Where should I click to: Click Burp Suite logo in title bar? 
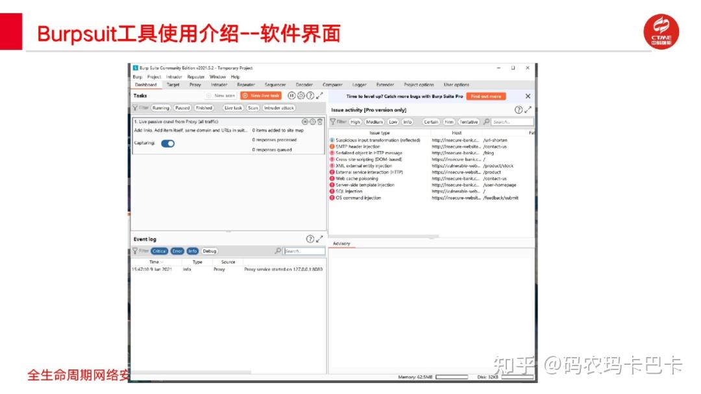click(136, 68)
